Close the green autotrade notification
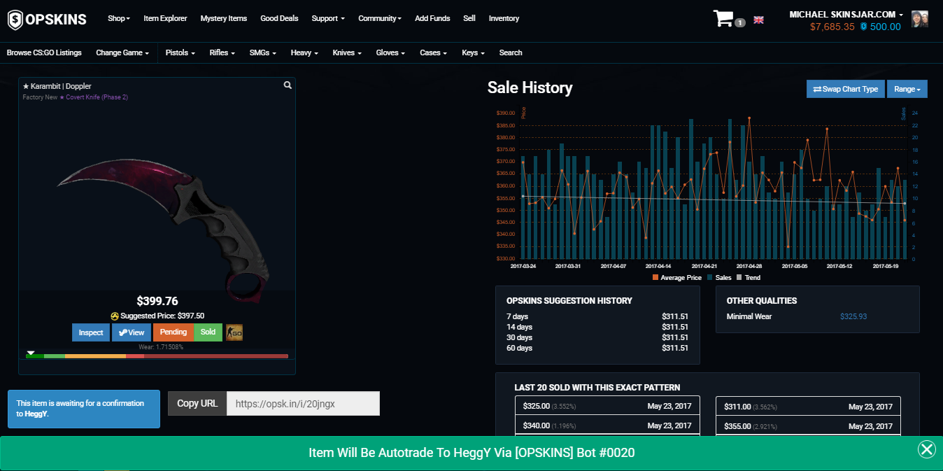943x471 pixels. 927,449
